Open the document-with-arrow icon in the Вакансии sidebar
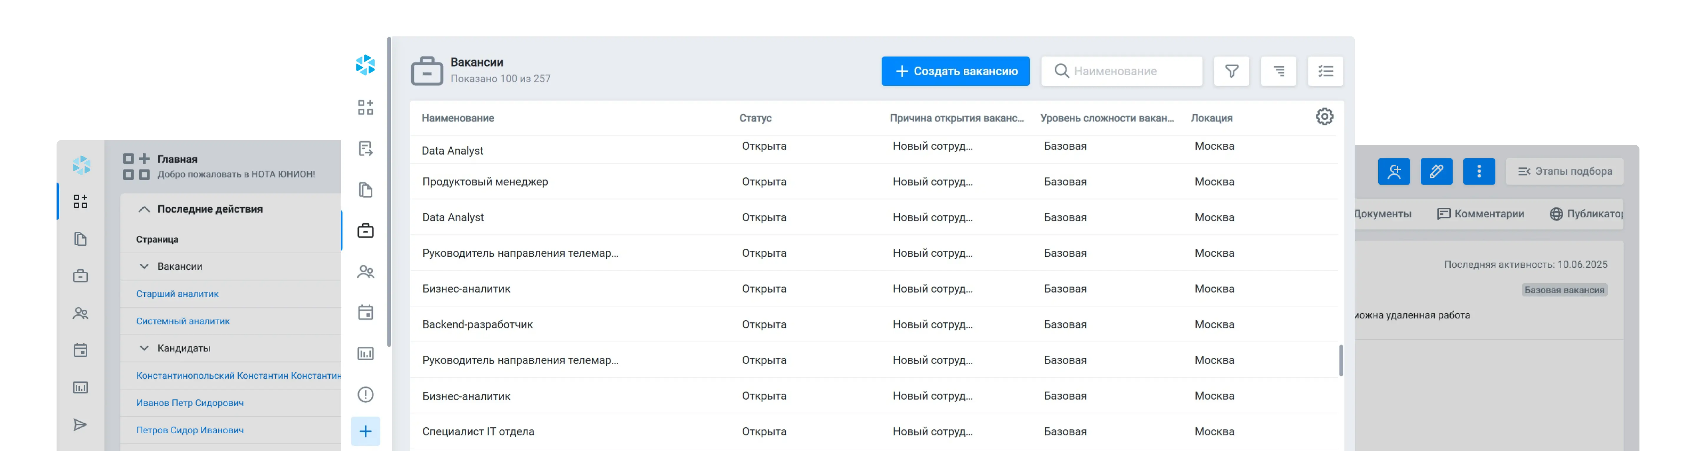This screenshot has height=451, width=1696. coord(365,149)
